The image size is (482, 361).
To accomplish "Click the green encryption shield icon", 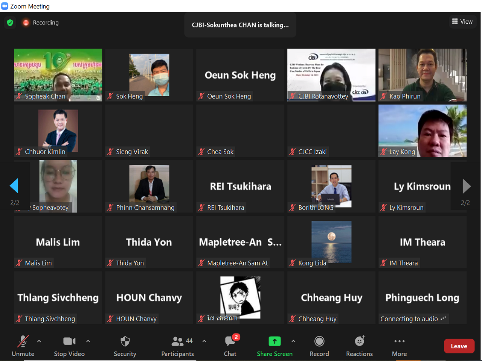I will (x=10, y=23).
